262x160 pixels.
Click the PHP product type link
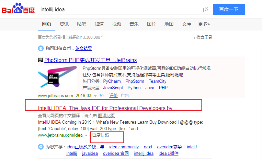pos(163,88)
